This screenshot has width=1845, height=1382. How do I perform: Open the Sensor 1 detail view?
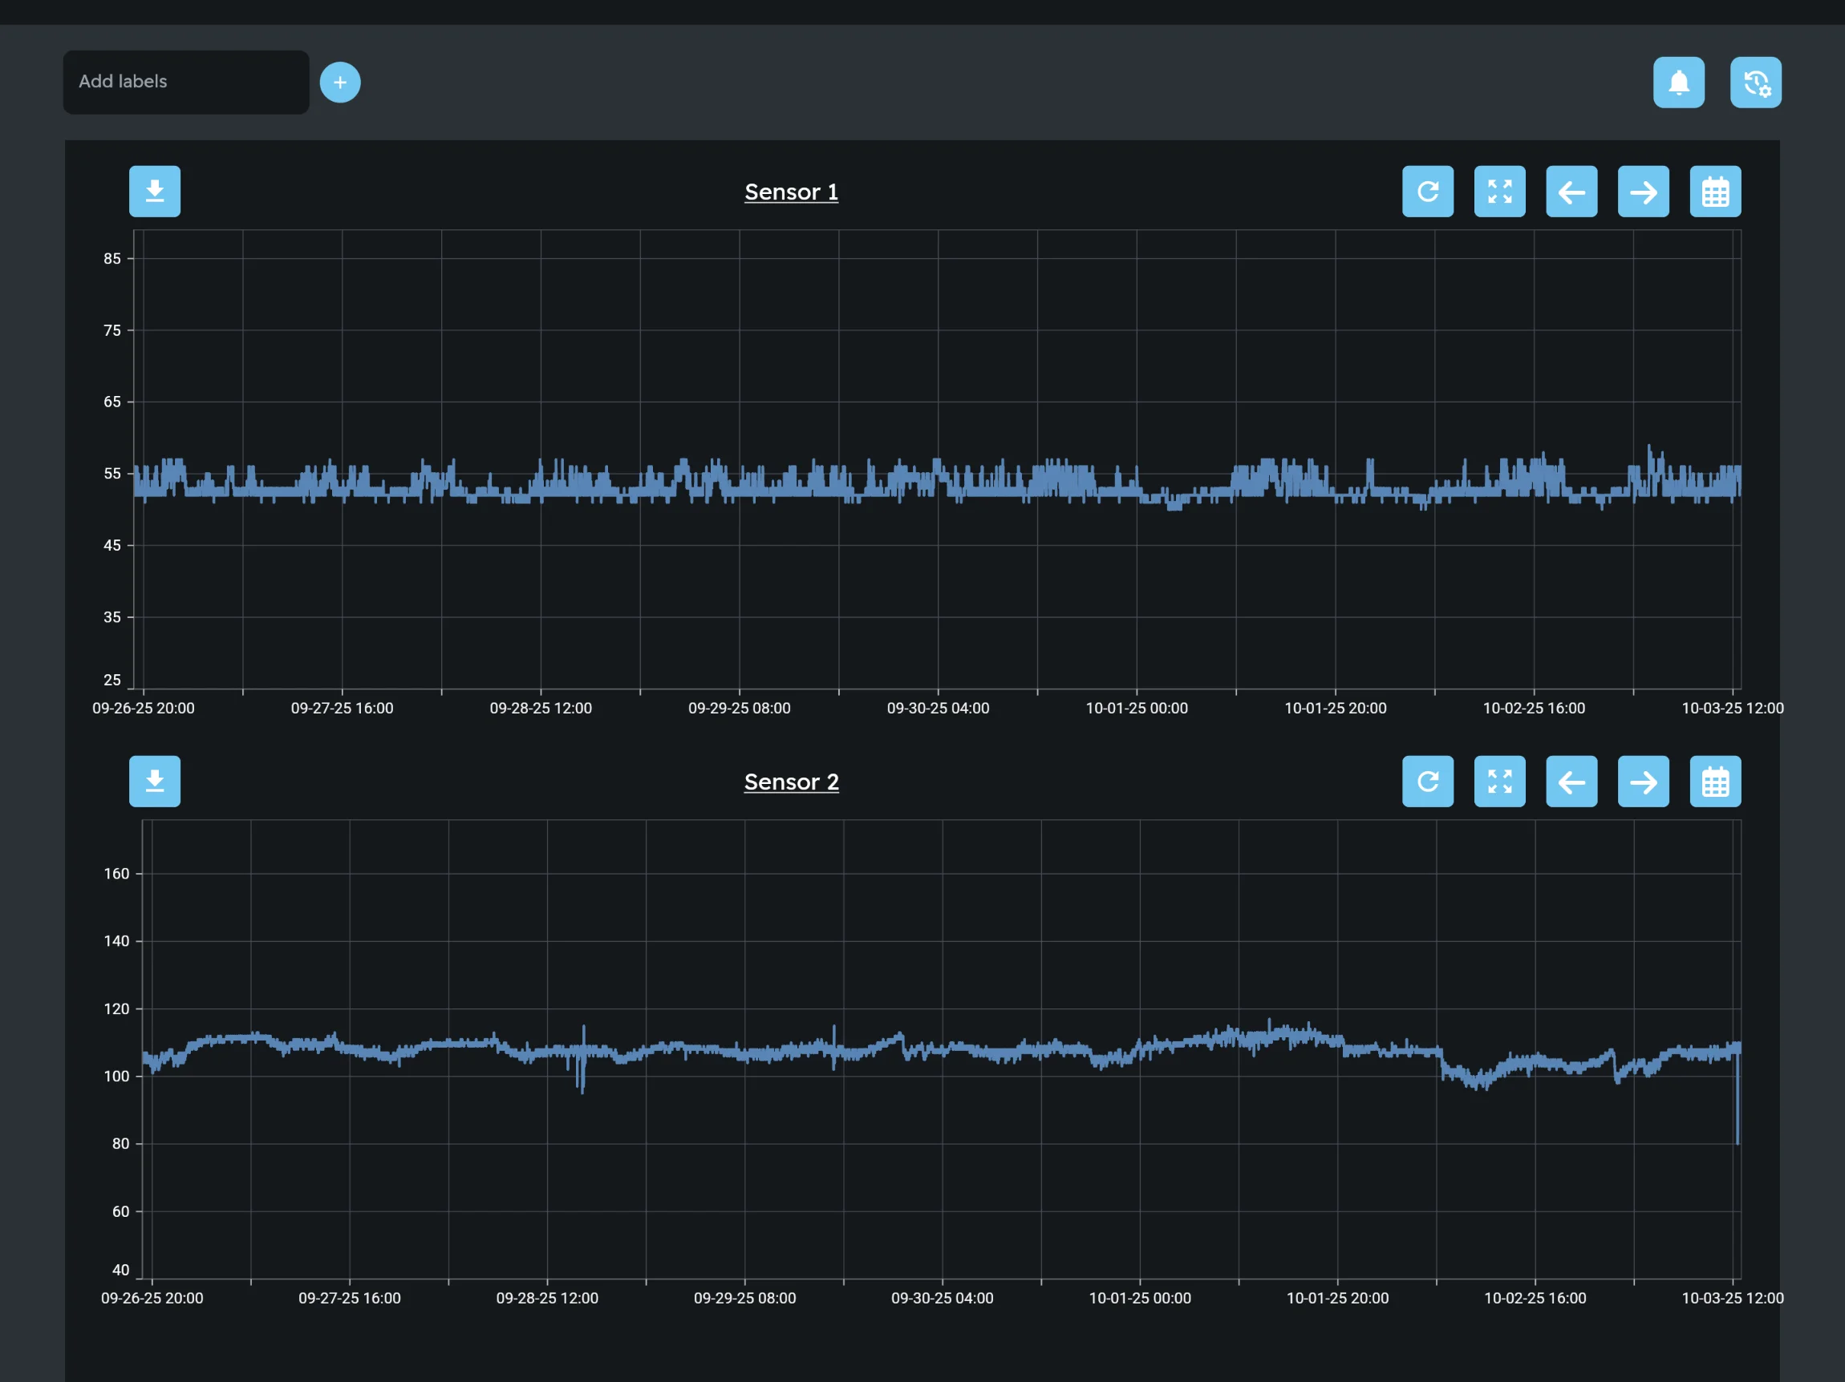point(791,192)
